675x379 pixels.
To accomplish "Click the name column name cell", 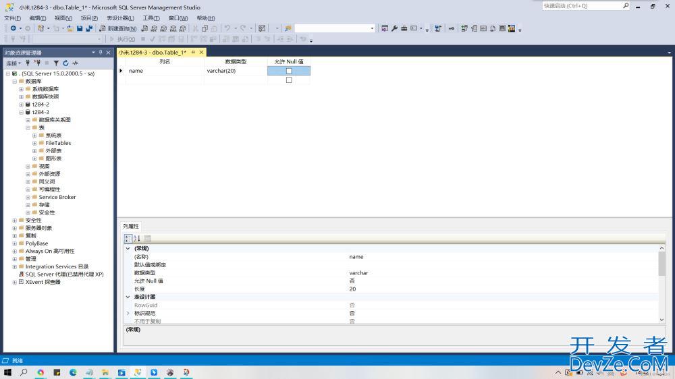I will (165, 71).
